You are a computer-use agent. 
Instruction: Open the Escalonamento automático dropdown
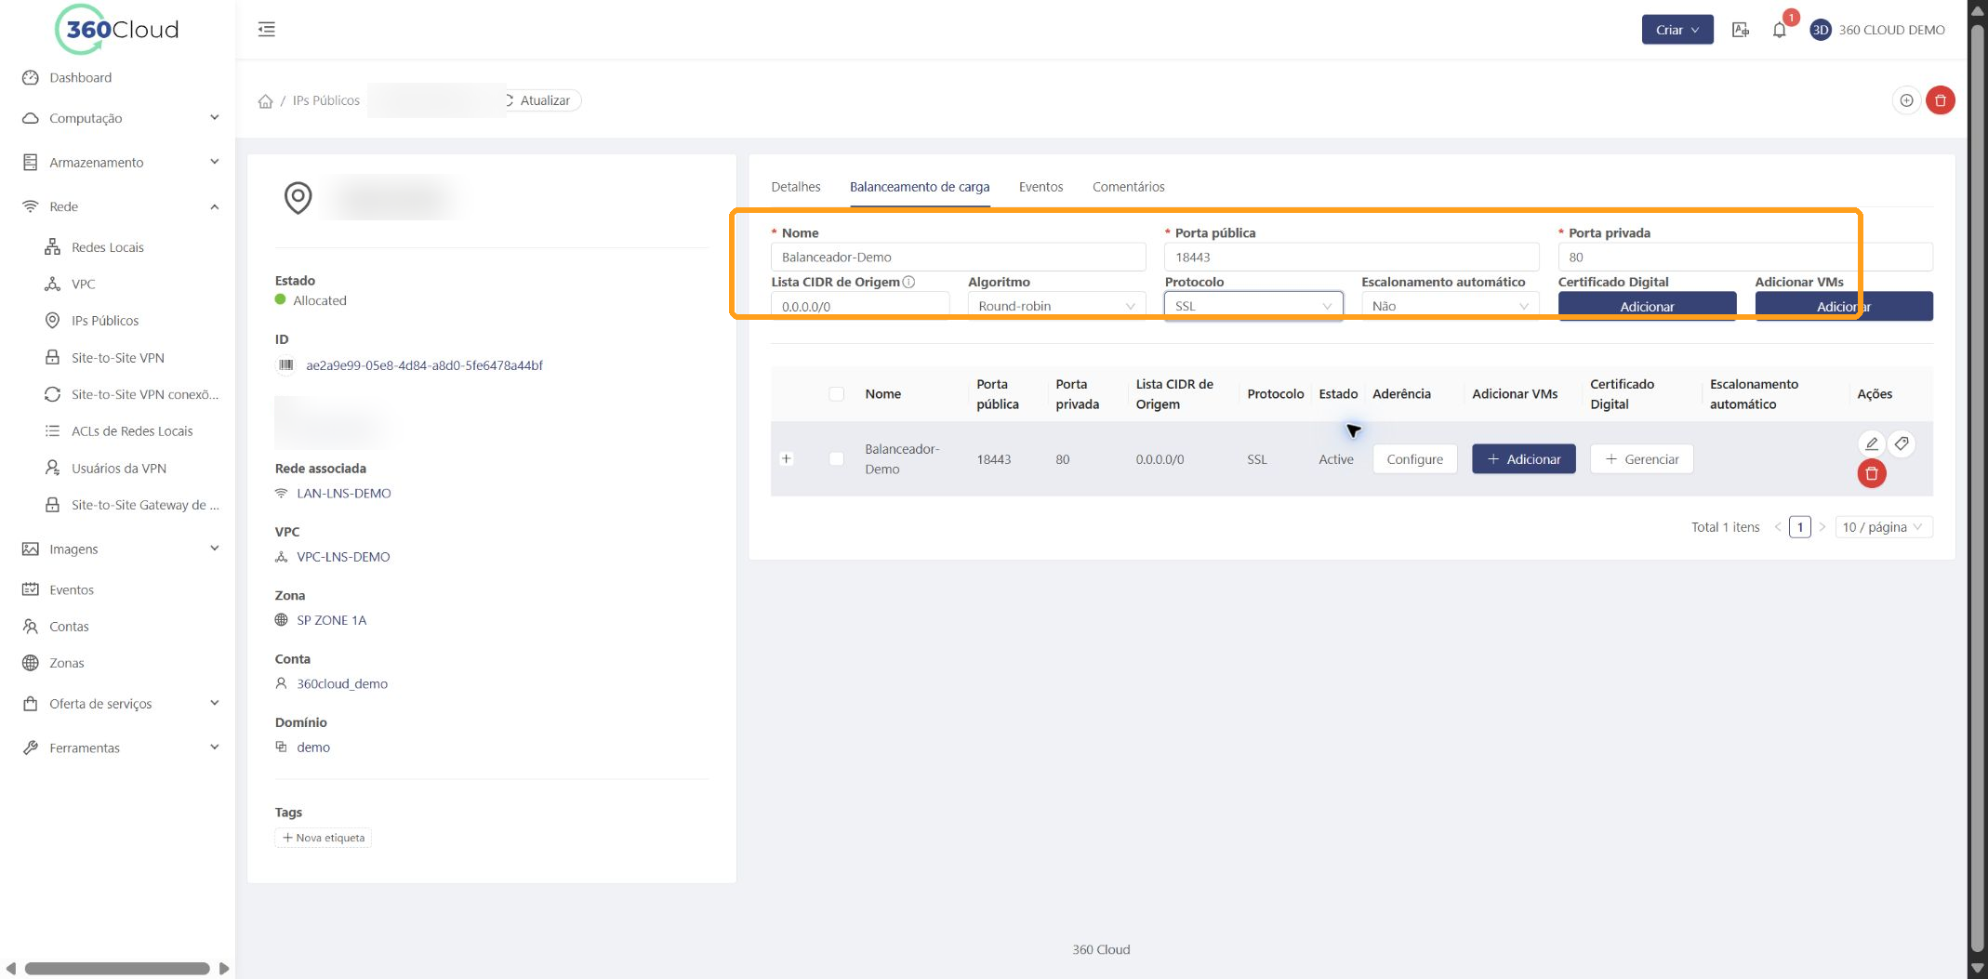pyautogui.click(x=1450, y=306)
